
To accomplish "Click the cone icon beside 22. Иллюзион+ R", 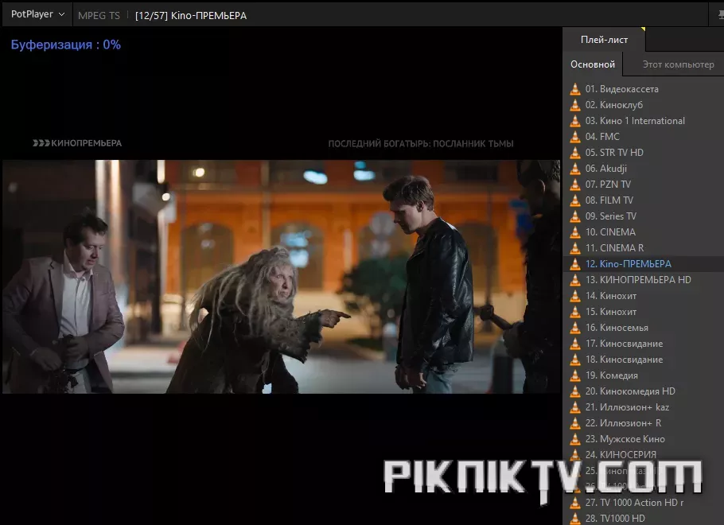I will (575, 423).
